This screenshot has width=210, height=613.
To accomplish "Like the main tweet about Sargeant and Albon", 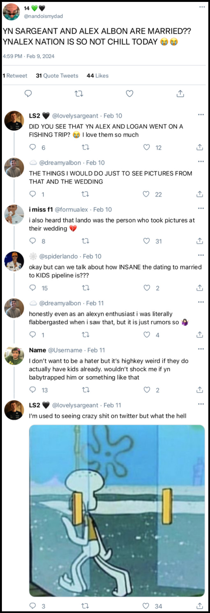I will pos(129,94).
